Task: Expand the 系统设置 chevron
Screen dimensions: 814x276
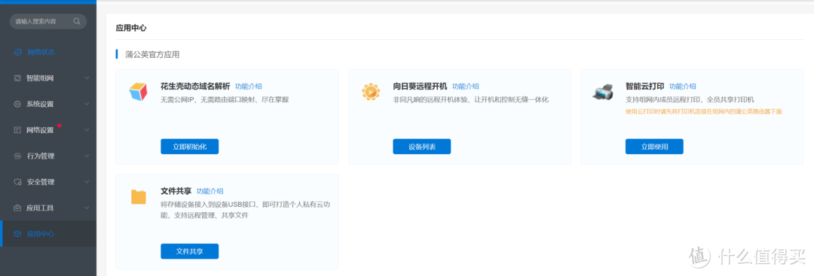Action: pyautogui.click(x=87, y=104)
